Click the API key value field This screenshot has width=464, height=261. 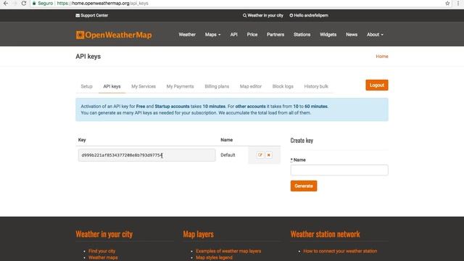[x=146, y=155]
